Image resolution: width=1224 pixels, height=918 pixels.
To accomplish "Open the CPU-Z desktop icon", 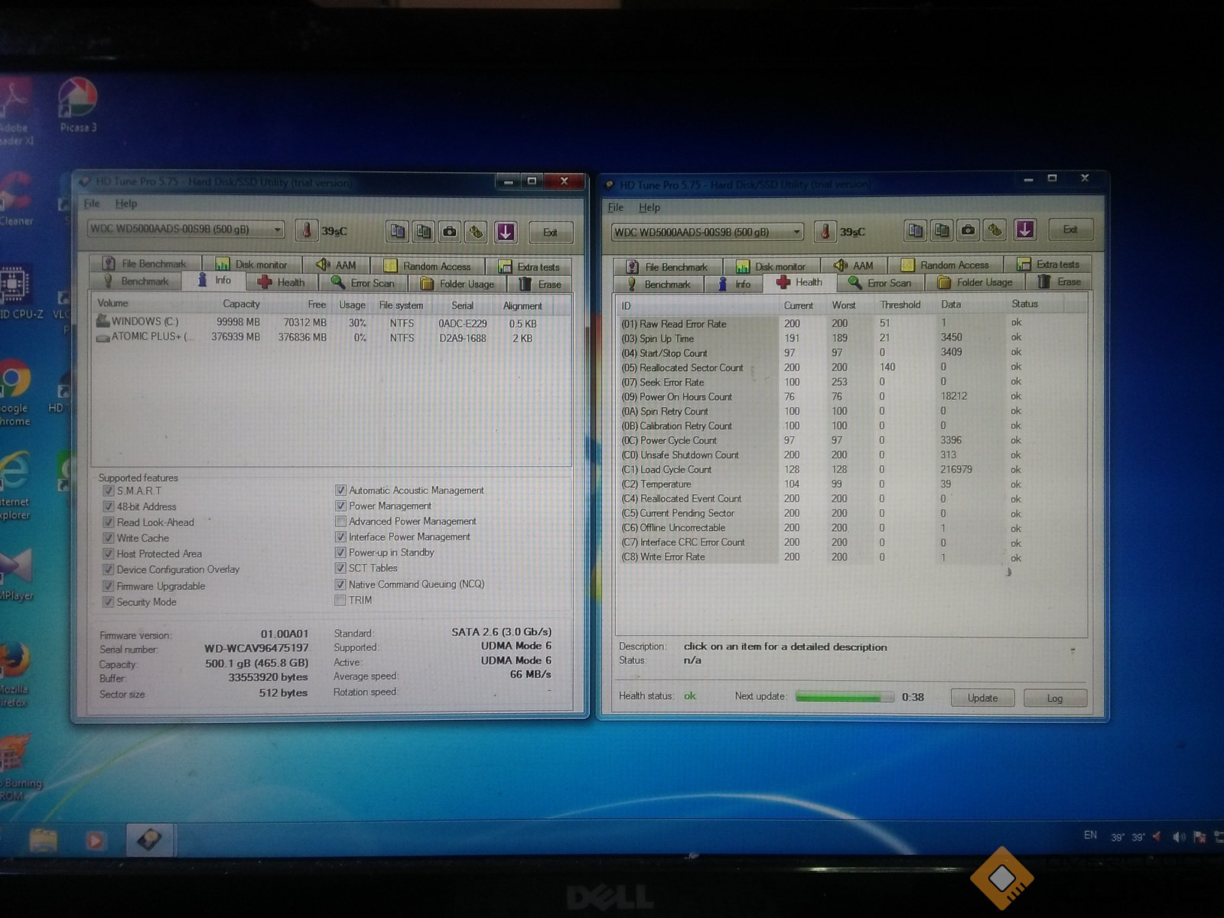I will pos(17,292).
